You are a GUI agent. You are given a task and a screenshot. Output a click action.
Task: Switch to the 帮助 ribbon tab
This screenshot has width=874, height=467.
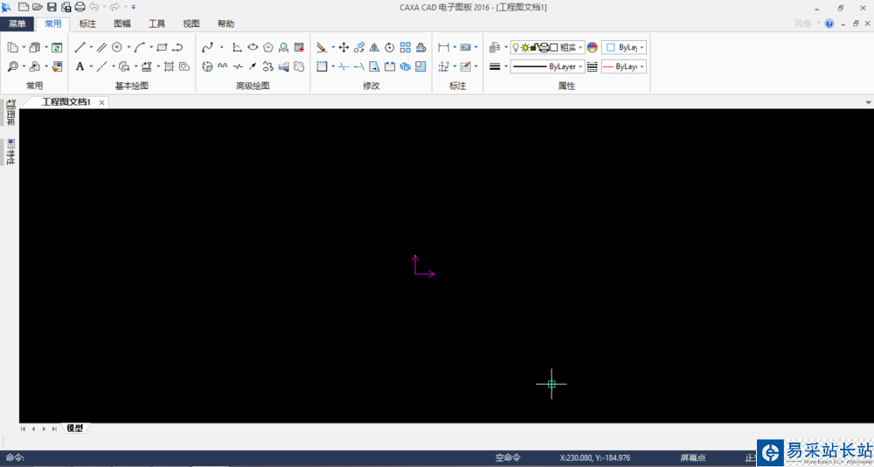[x=225, y=24]
